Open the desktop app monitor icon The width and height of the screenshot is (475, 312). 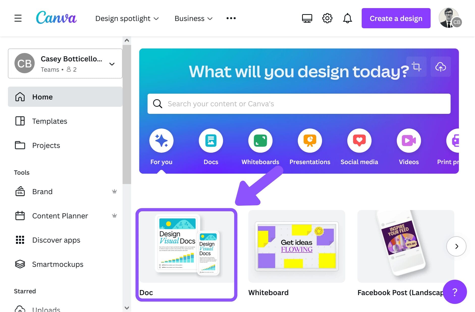coord(307,18)
